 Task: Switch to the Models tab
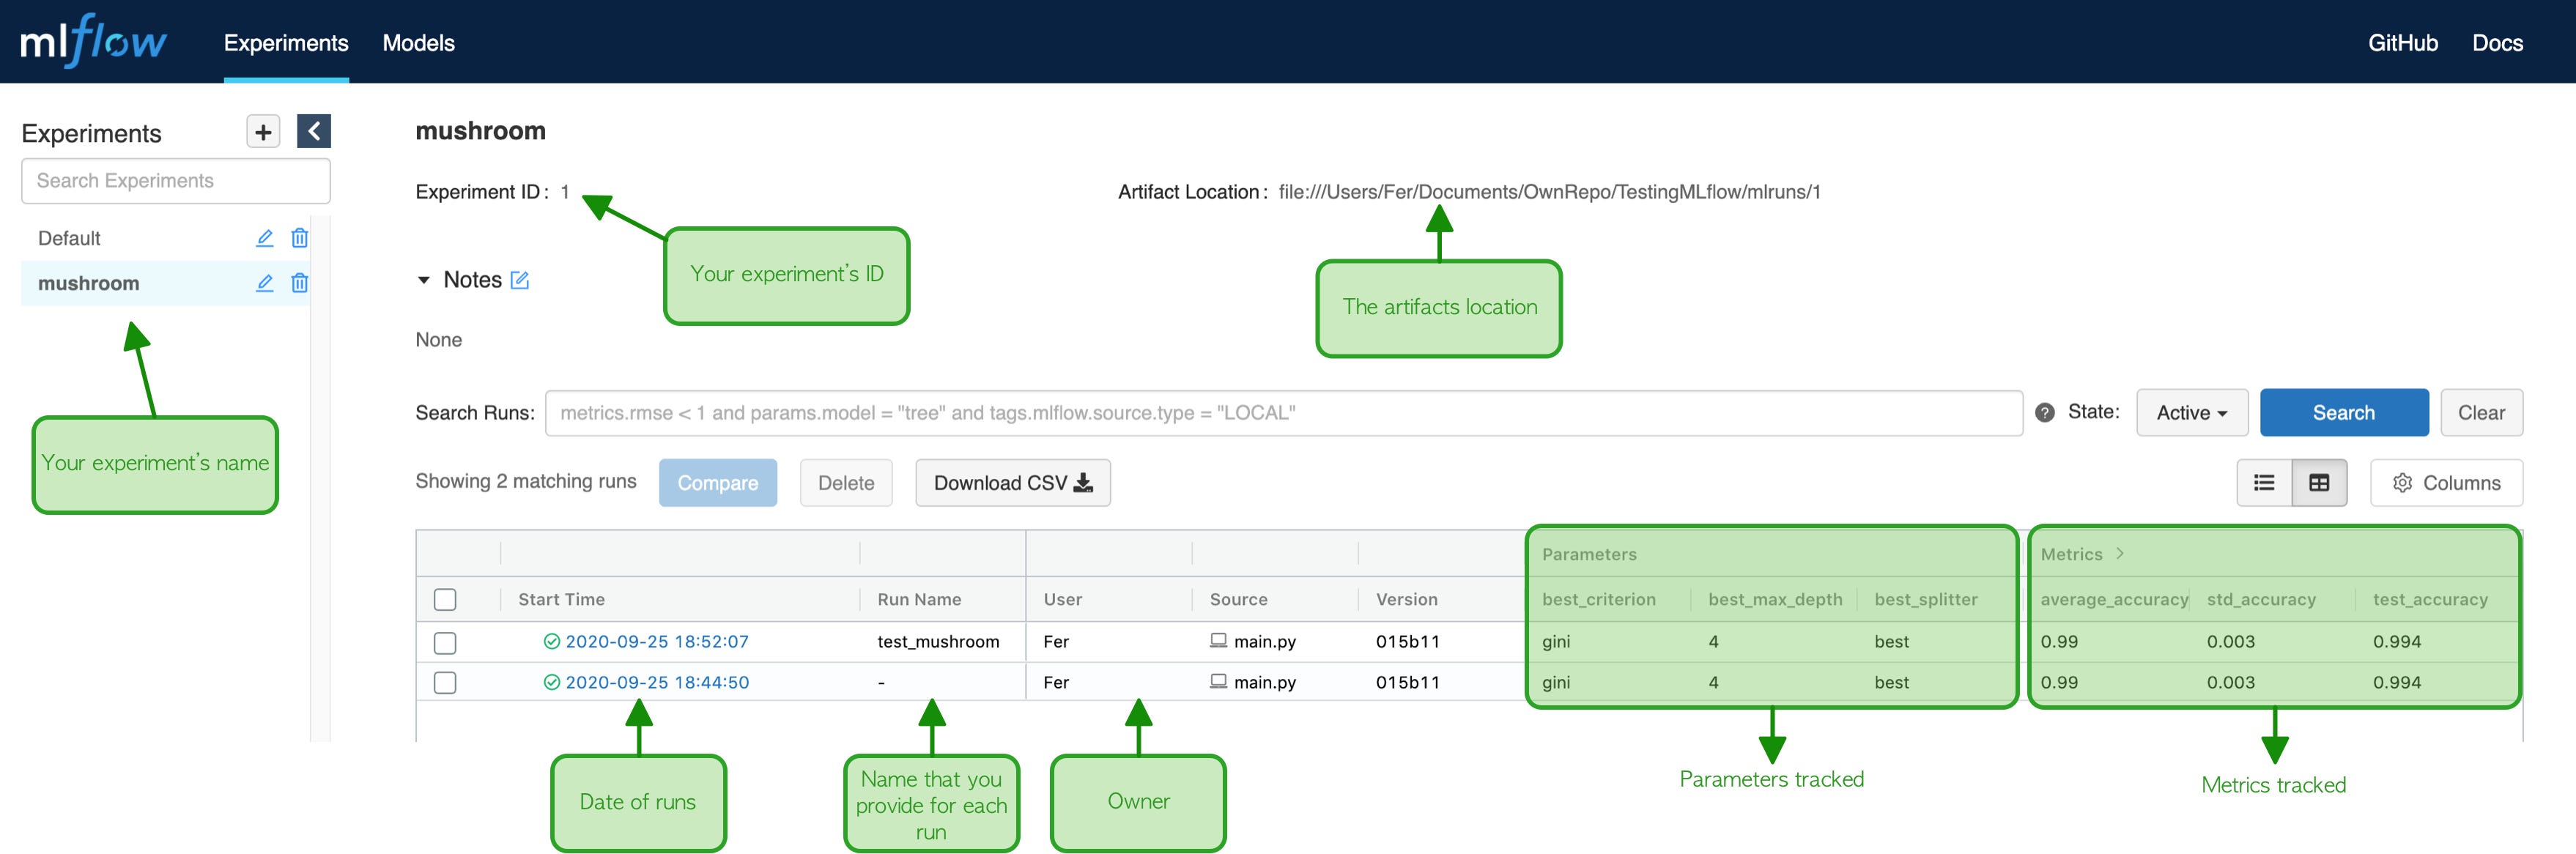click(418, 43)
